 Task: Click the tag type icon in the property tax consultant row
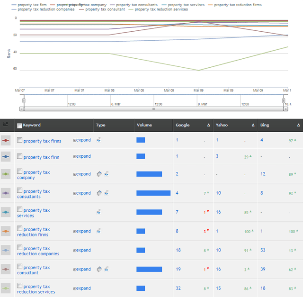[99, 269]
